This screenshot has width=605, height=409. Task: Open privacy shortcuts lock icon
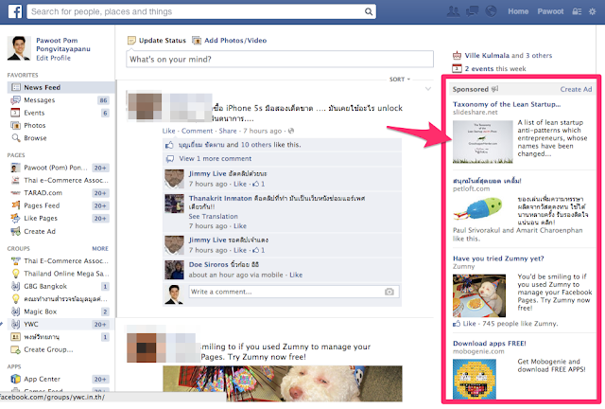577,11
